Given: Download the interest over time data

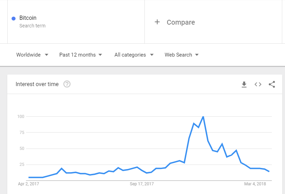Looking at the screenshot, I should pos(244,85).
